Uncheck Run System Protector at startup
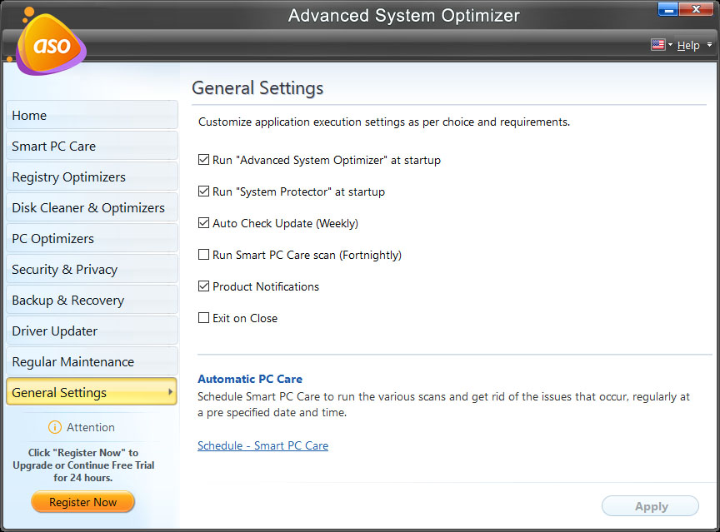 (202, 191)
